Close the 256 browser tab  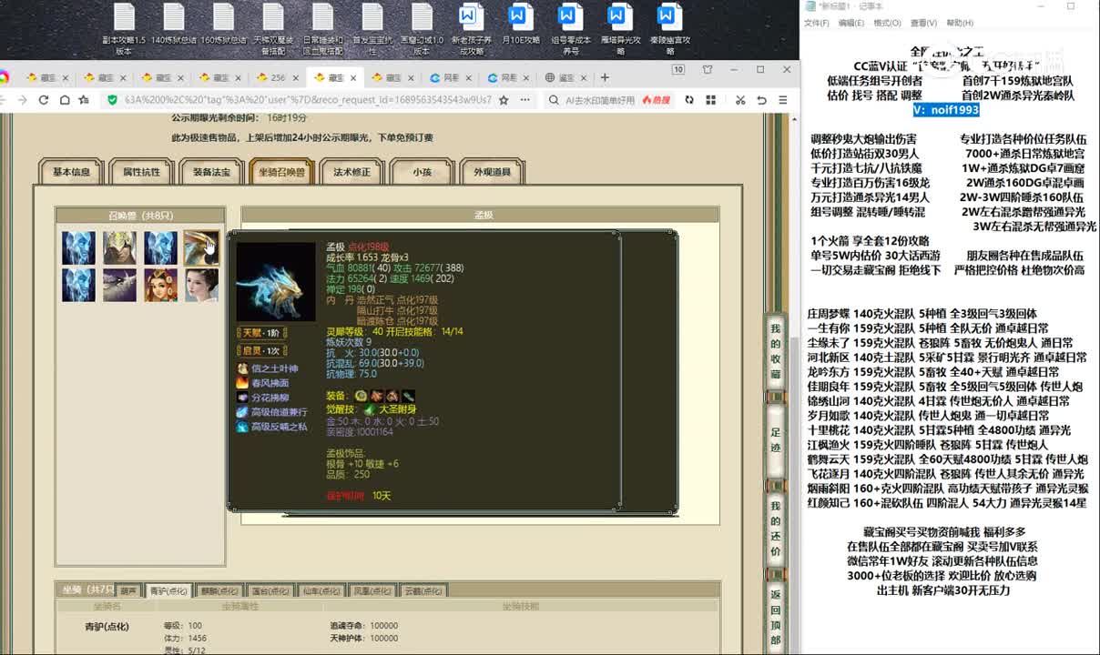pos(298,77)
